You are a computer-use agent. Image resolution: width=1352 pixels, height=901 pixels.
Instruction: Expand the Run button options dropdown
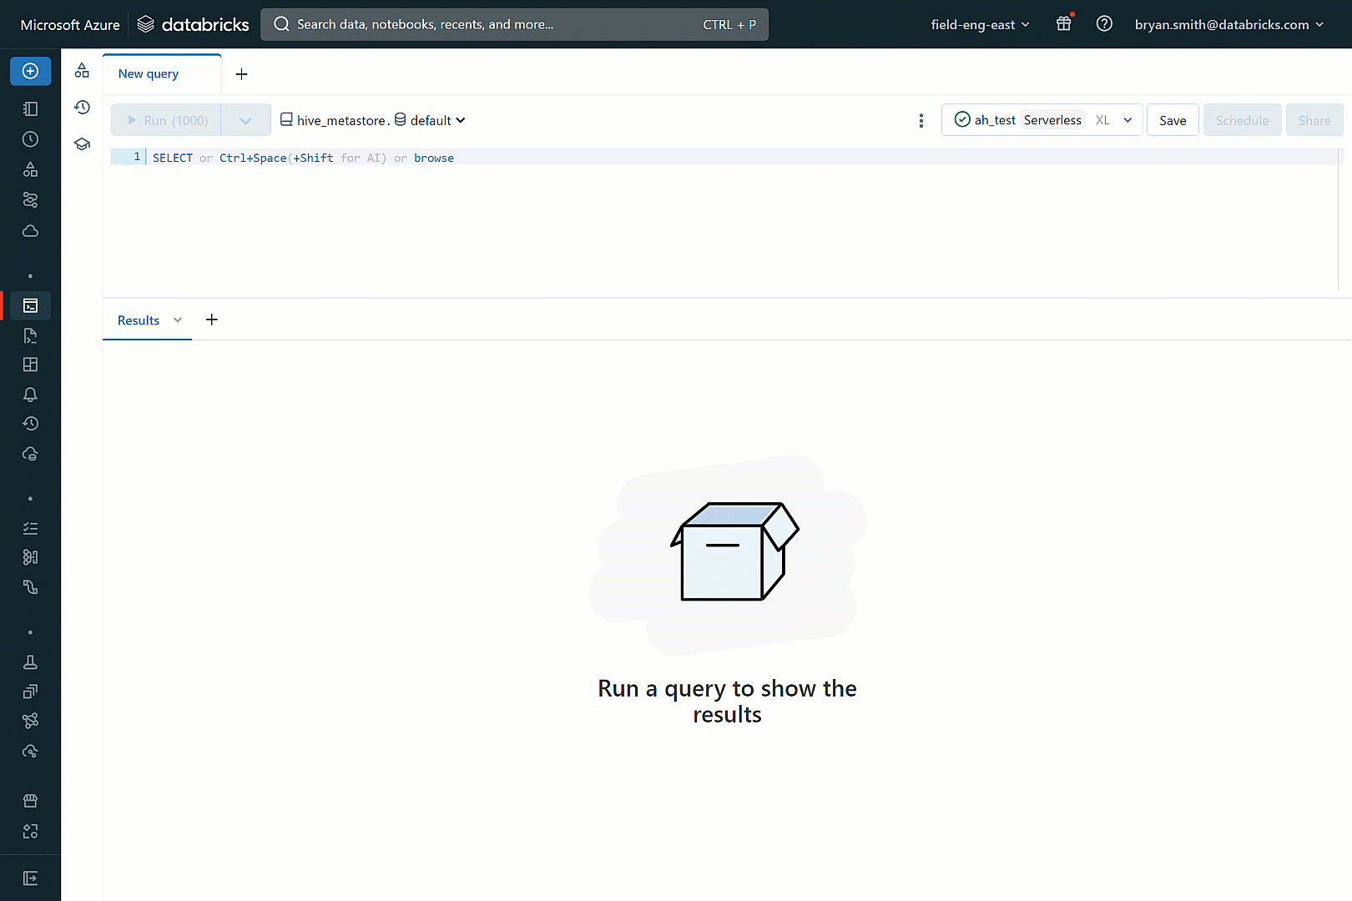click(245, 120)
